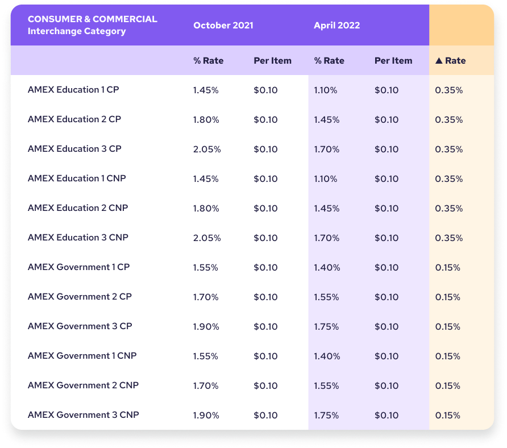Click 1.75% April rate for Government 3 CP
507x448 pixels.
(326, 327)
